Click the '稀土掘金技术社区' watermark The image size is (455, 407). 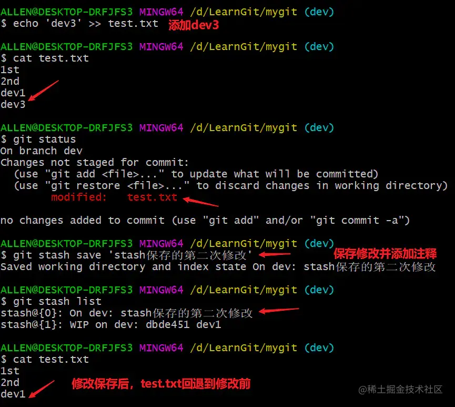click(x=400, y=389)
